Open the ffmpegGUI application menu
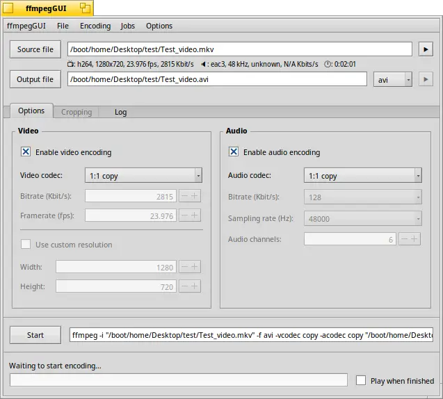 (x=26, y=26)
